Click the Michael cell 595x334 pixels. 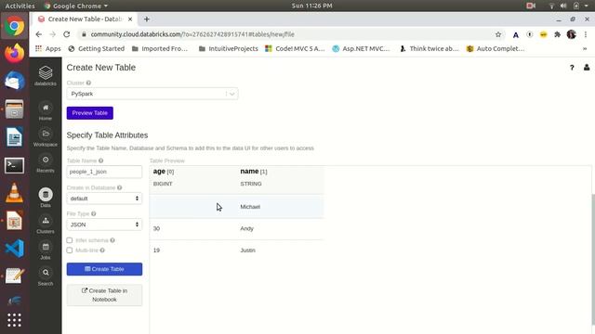[x=250, y=207]
